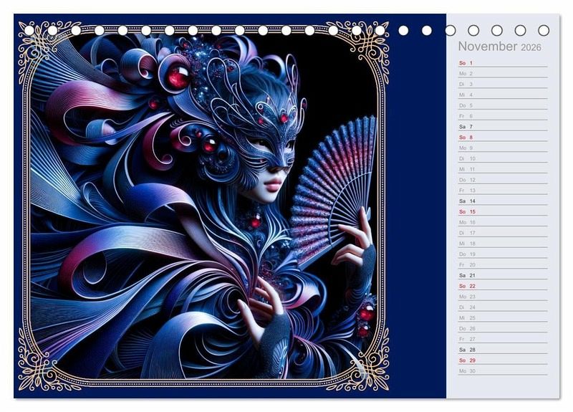Select the calendar row Mo 2
The width and height of the screenshot is (573, 412).
click(x=503, y=74)
